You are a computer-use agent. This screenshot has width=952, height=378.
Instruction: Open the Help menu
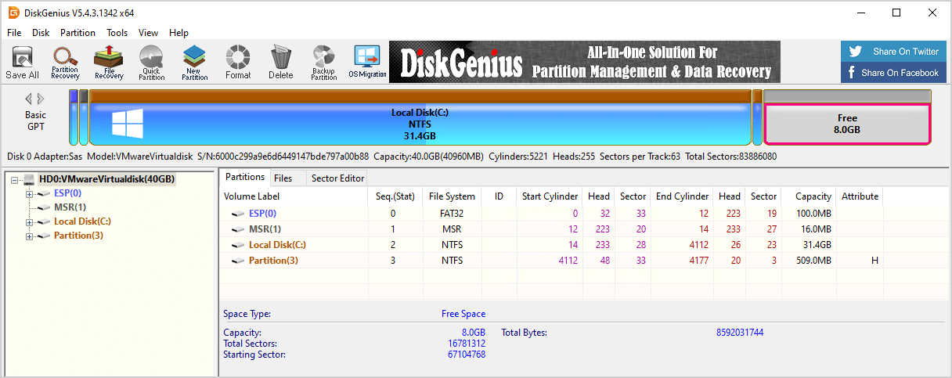[x=178, y=33]
